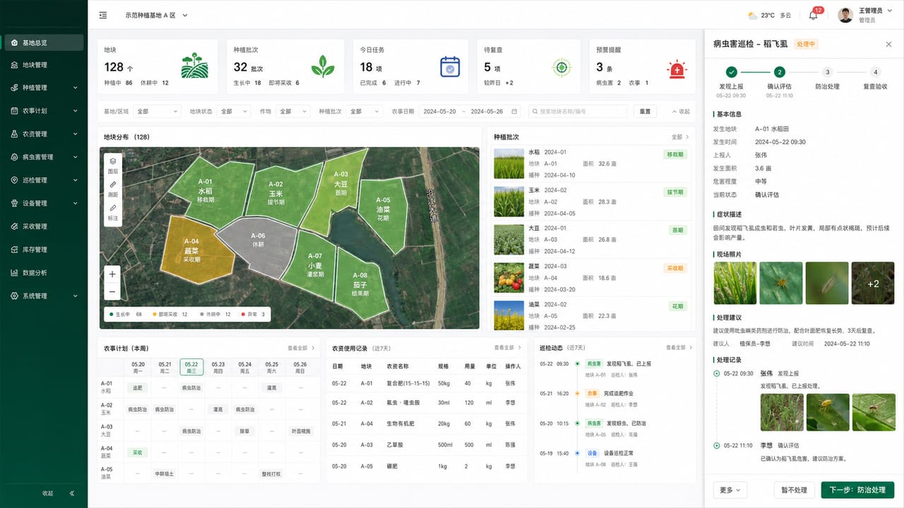Open 数据分析 in the sidebar menu
The image size is (904, 508).
click(x=44, y=272)
